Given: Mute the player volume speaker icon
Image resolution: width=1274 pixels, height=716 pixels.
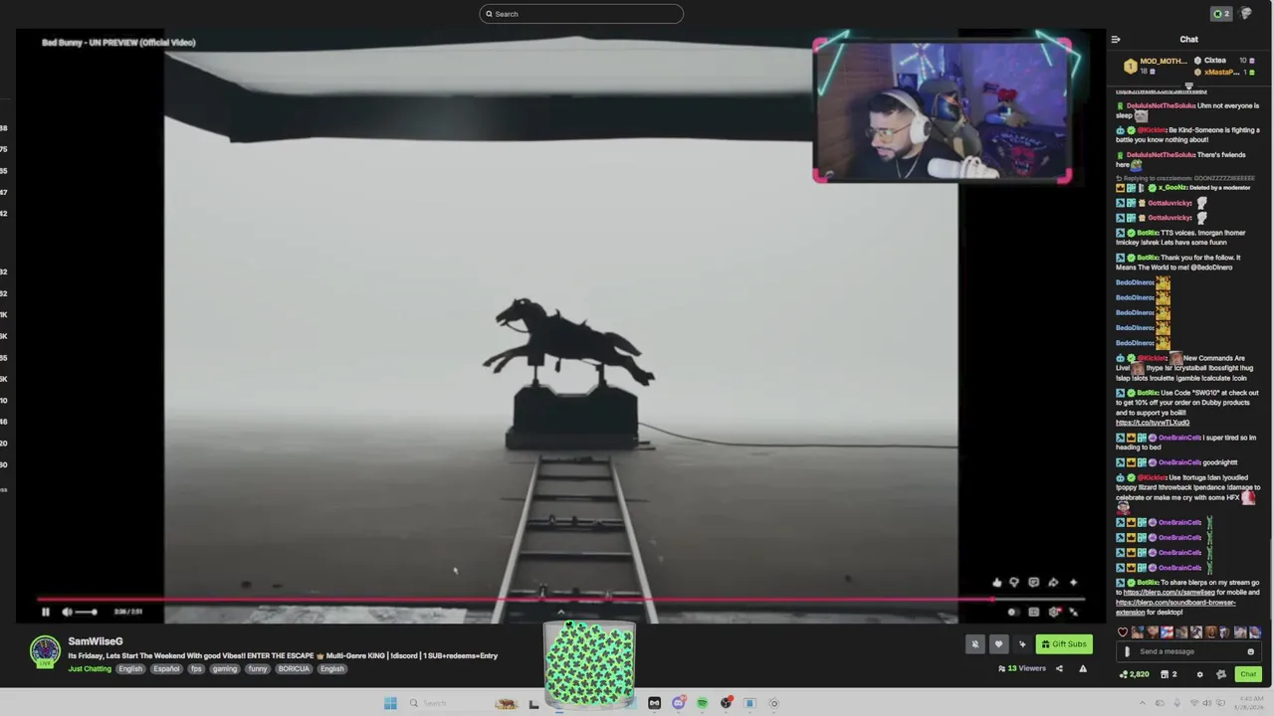Looking at the screenshot, I should pos(67,612).
